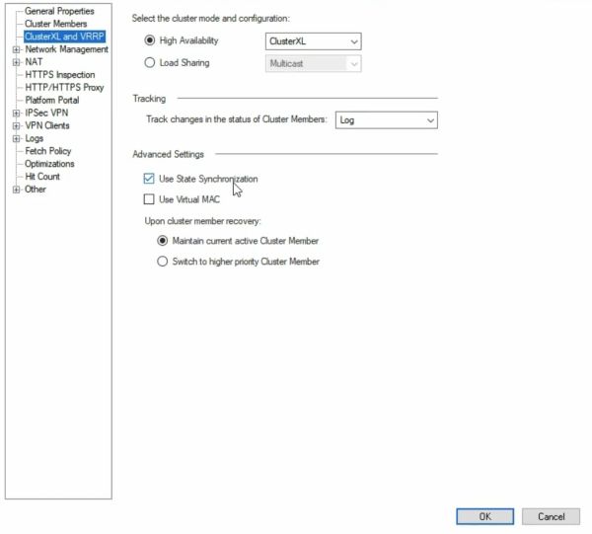
Task: Expand the NAT tree node
Action: 16,62
